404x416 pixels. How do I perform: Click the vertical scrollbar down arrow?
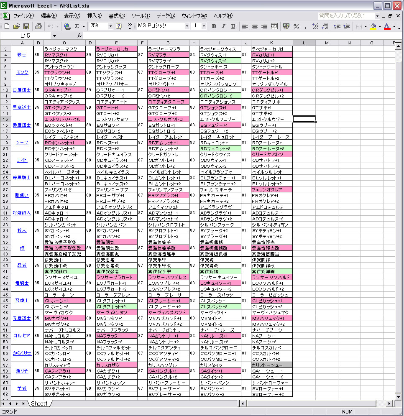[x=398, y=397]
